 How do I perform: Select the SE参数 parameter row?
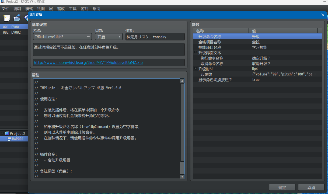click(257, 74)
